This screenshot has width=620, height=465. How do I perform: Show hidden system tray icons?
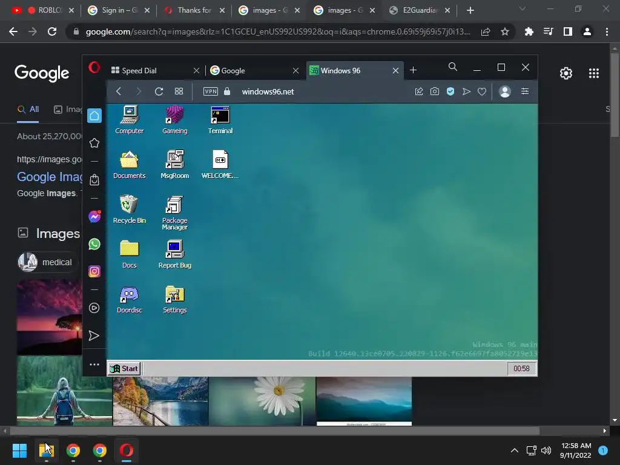point(515,450)
